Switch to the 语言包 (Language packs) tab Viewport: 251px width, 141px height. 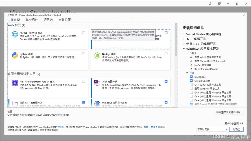tap(48, 20)
